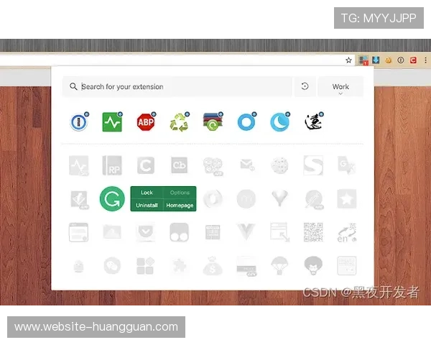
Task: Enable the greyed-out star bookmark extension
Action: click(x=347, y=198)
